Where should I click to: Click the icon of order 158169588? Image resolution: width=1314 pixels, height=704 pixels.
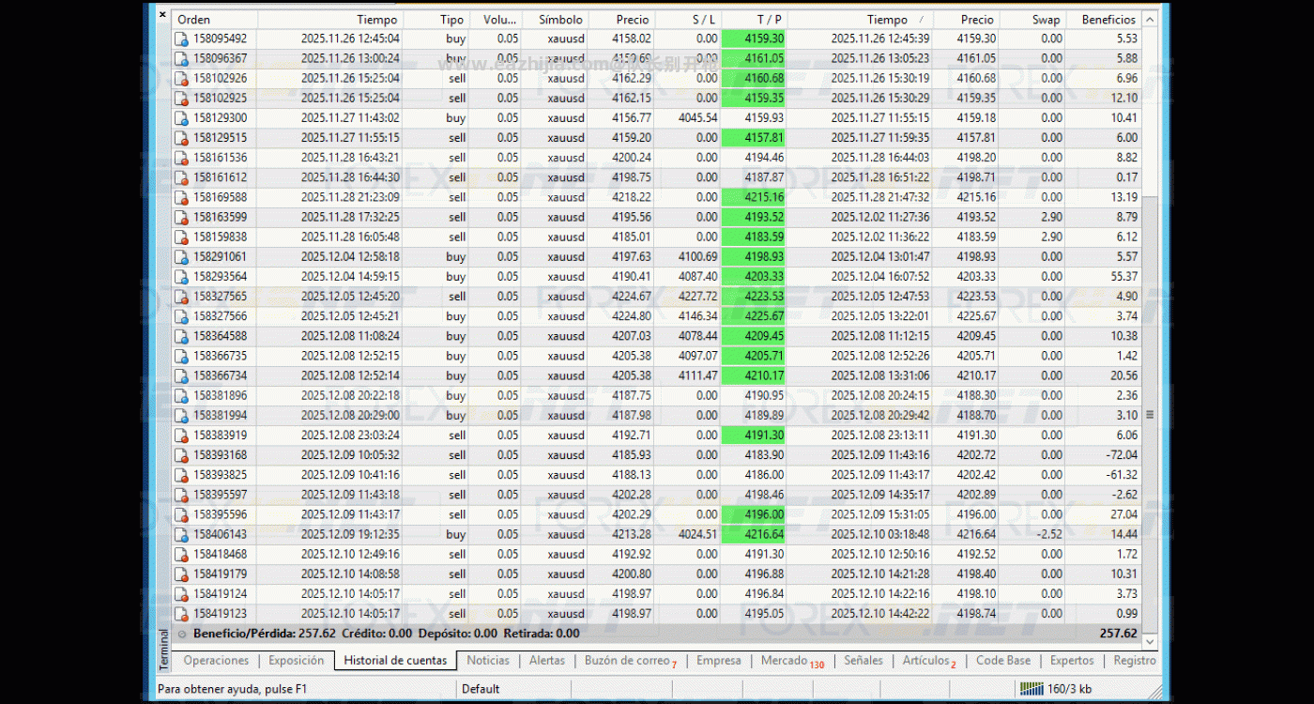pos(181,197)
